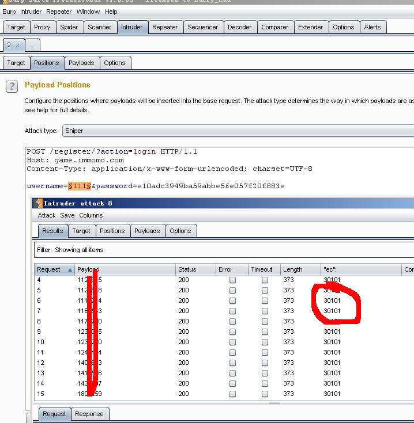Screen dimensions: 414x423
Task: Switch to the Proxy tab
Action: click(x=43, y=27)
